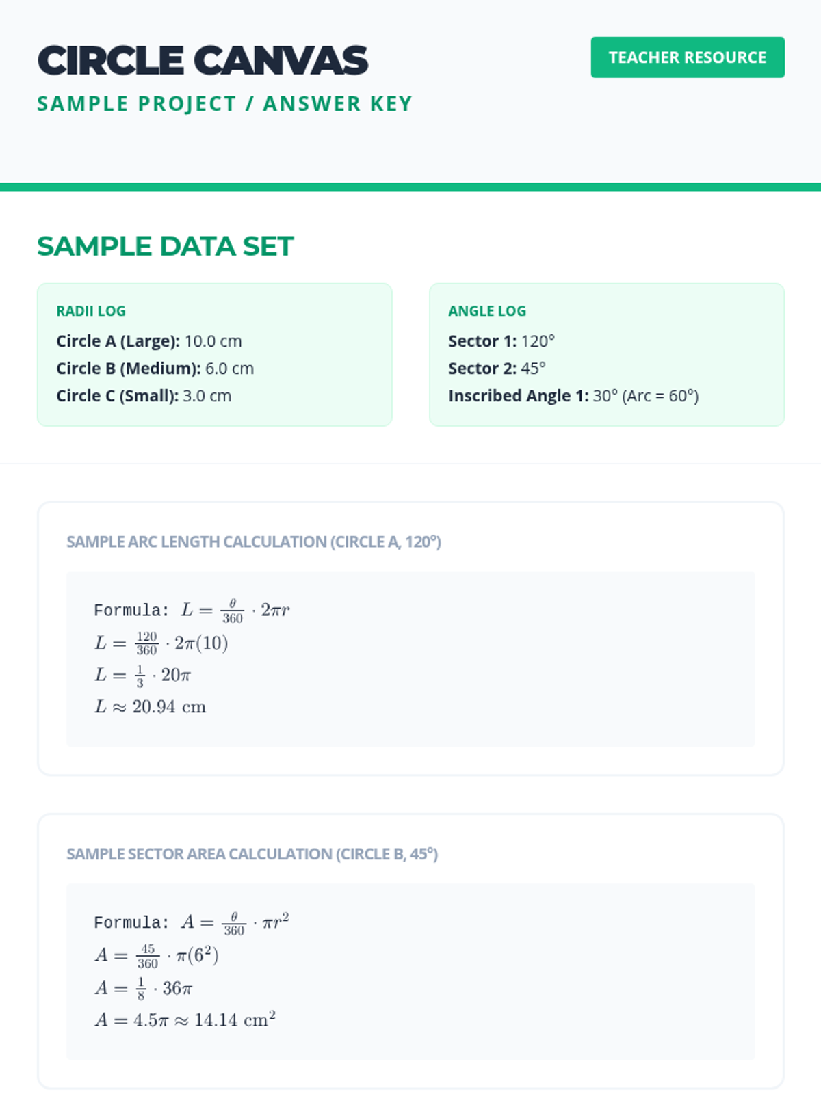The image size is (821, 1094).
Task: Click the sector area formula line
Action: click(x=192, y=922)
